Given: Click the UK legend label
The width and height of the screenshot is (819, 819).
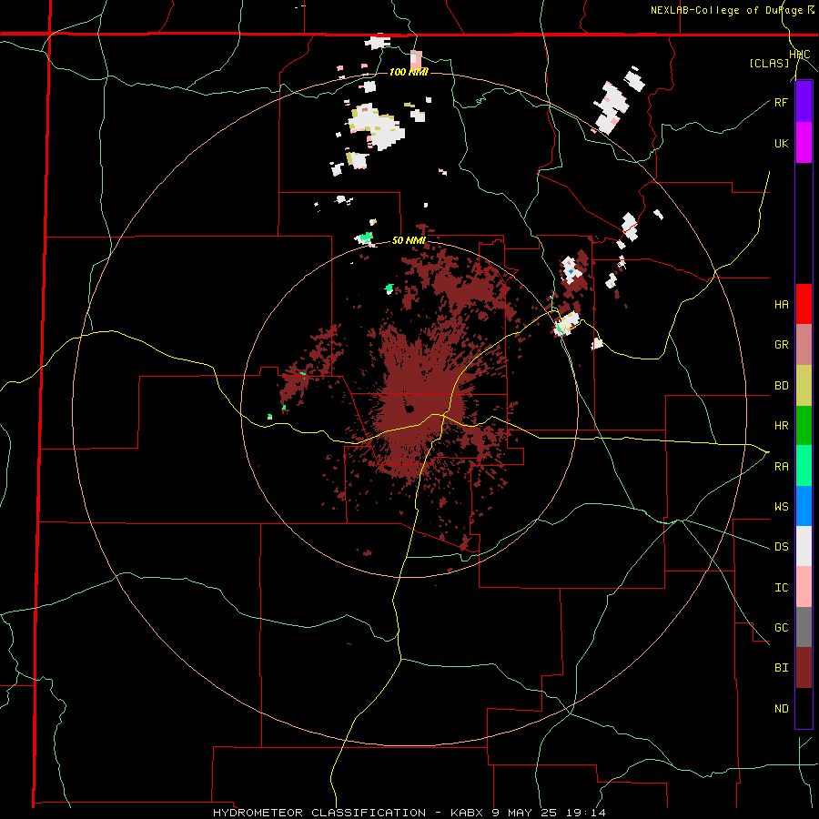Looking at the screenshot, I should [x=781, y=143].
